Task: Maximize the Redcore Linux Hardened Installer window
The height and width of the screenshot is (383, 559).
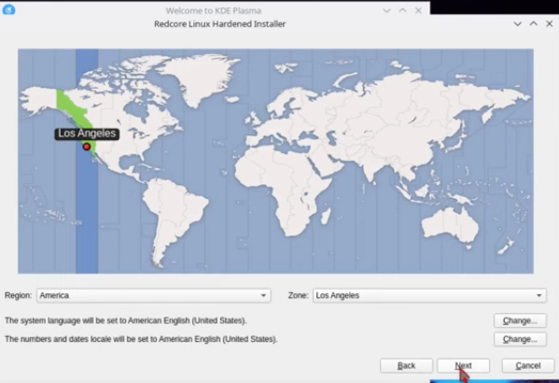Action: [533, 23]
